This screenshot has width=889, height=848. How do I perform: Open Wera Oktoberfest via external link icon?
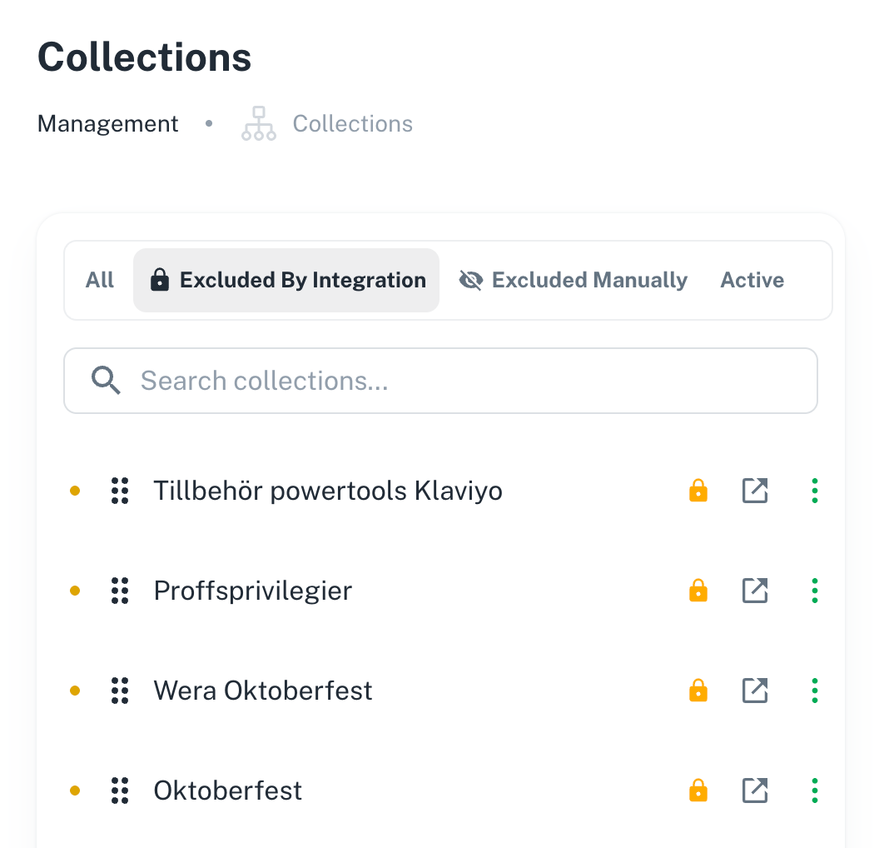pos(755,691)
